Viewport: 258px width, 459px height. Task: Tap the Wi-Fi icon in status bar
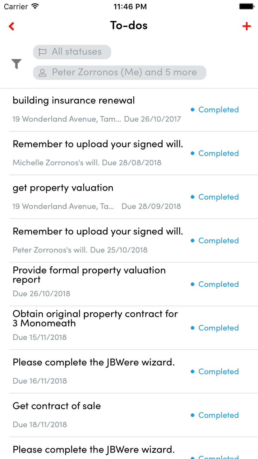coord(35,6)
